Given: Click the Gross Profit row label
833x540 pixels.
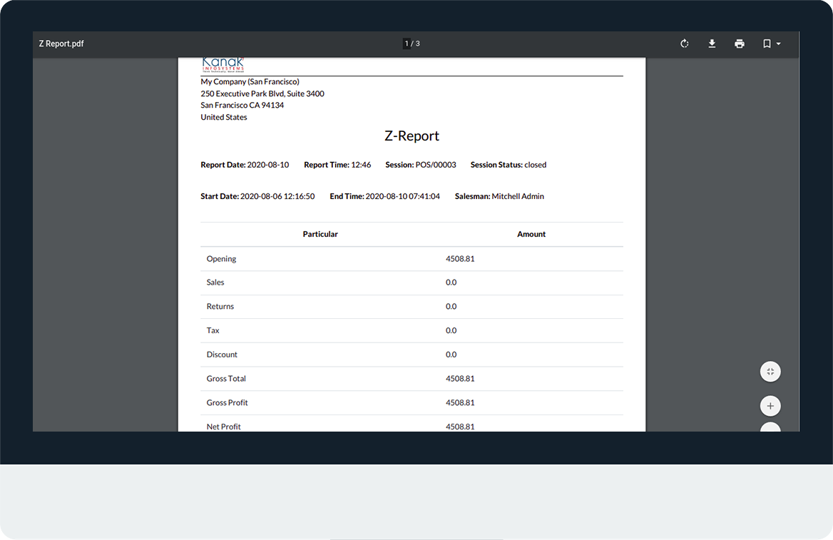Looking at the screenshot, I should [228, 402].
